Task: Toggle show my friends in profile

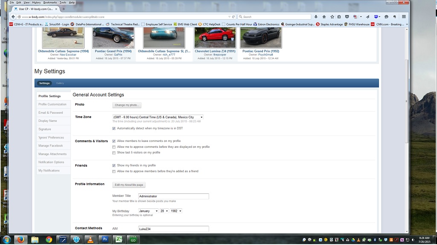Action: coord(114,166)
